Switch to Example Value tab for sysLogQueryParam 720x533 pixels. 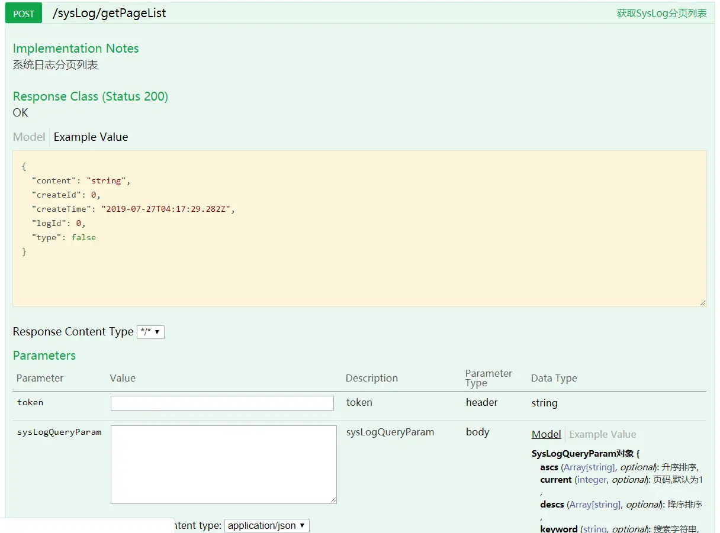602,434
